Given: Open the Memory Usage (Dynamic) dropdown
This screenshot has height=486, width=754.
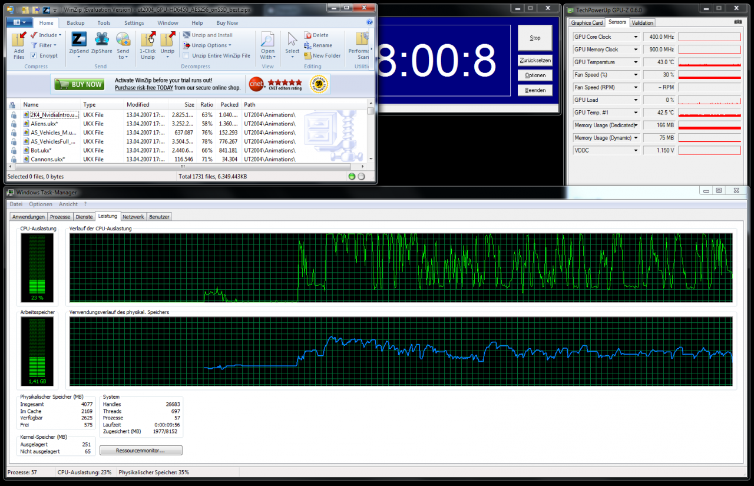Looking at the screenshot, I should 636,138.
